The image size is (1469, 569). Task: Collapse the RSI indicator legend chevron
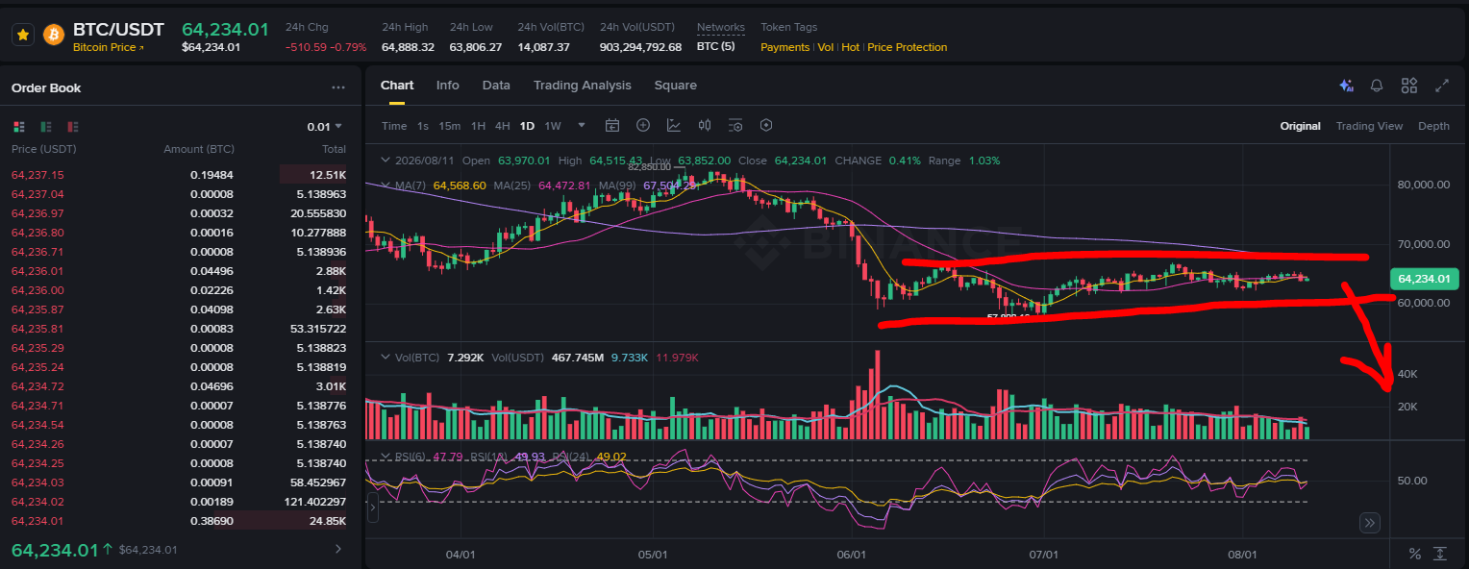pos(386,457)
